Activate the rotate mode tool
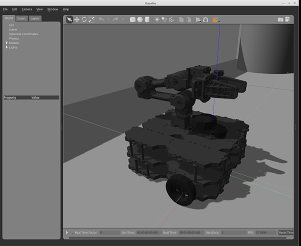 coord(84,20)
